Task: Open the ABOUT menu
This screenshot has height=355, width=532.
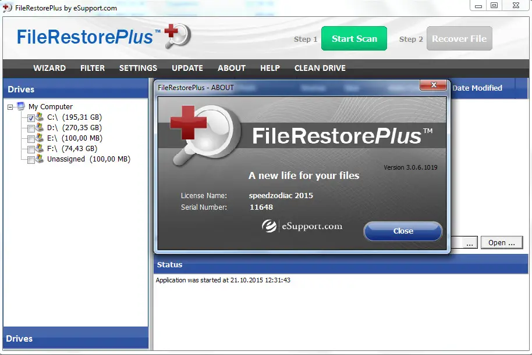Action: [232, 68]
